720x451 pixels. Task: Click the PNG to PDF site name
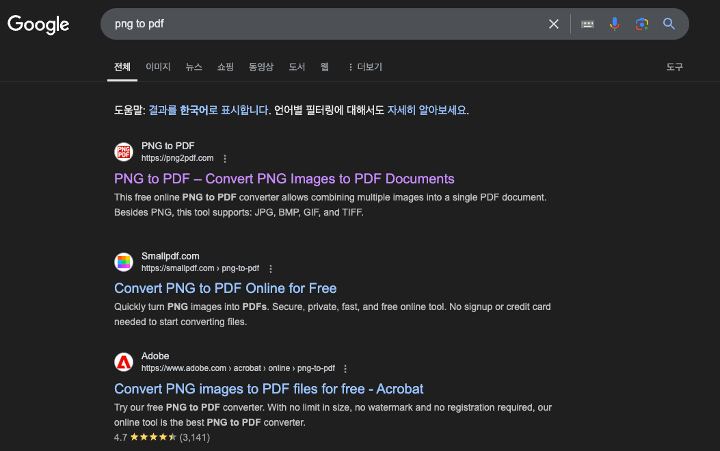click(168, 146)
